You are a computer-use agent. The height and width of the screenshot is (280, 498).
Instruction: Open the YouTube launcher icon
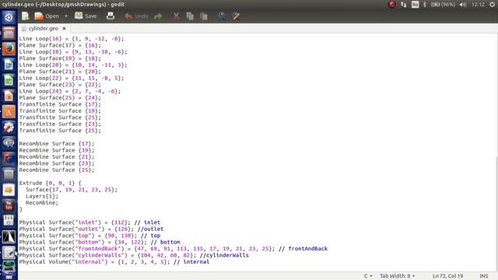[9, 205]
